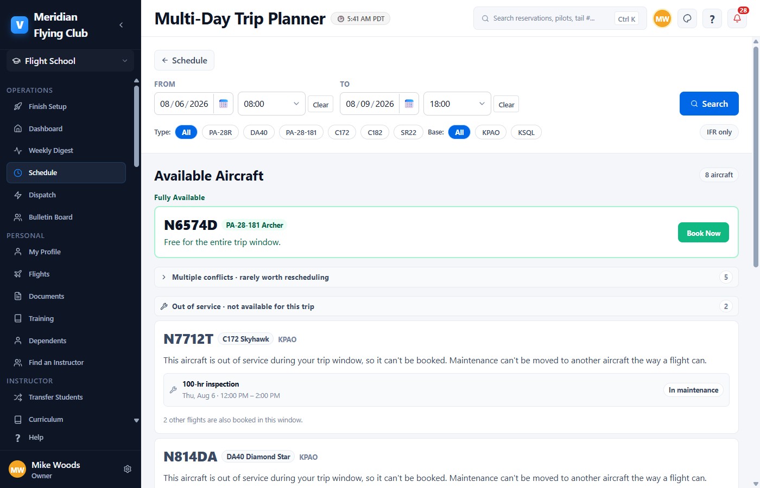760x488 pixels.
Task: Collapse the Out of service section
Action: coord(446,306)
